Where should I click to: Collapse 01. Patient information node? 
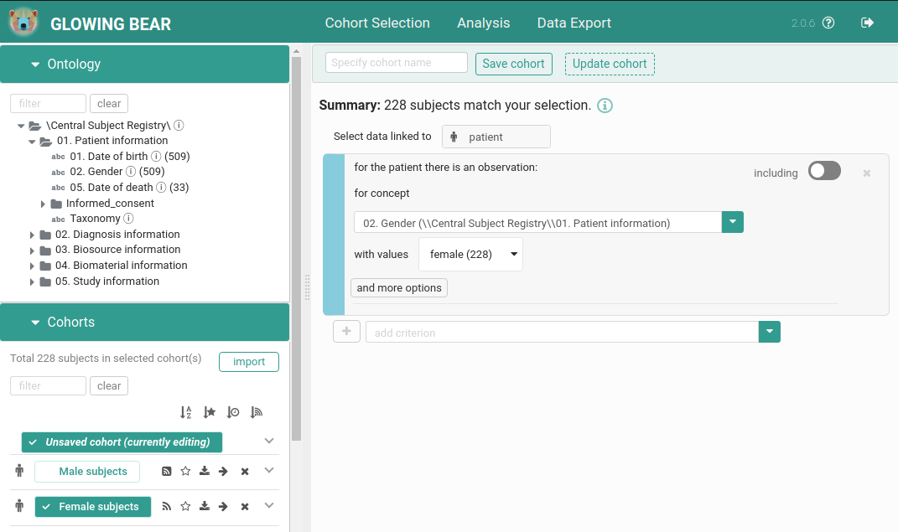pos(32,141)
